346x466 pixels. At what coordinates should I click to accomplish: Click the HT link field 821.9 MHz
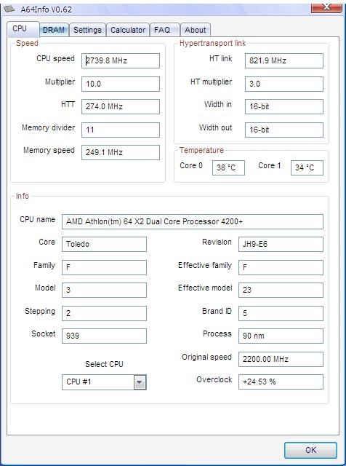pos(284,60)
